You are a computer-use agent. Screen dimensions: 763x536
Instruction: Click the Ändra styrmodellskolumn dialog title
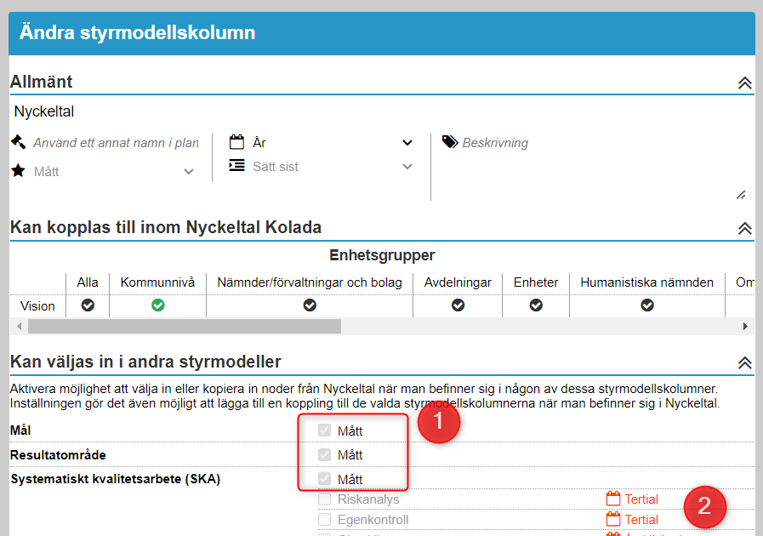pyautogui.click(x=137, y=32)
